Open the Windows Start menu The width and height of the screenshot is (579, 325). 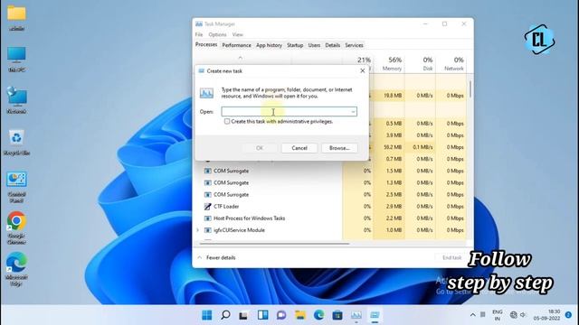tap(207, 315)
